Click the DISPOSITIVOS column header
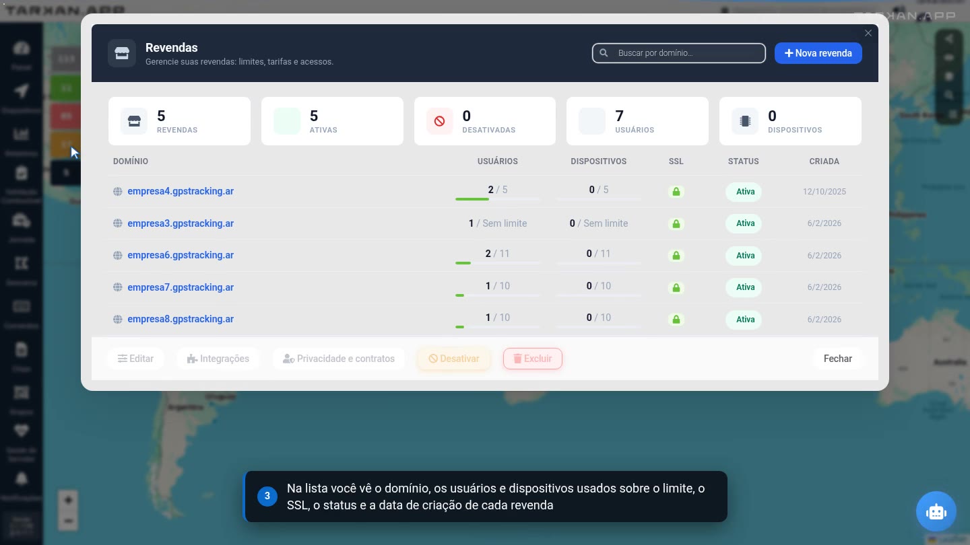The height and width of the screenshot is (545, 970). [x=599, y=161]
